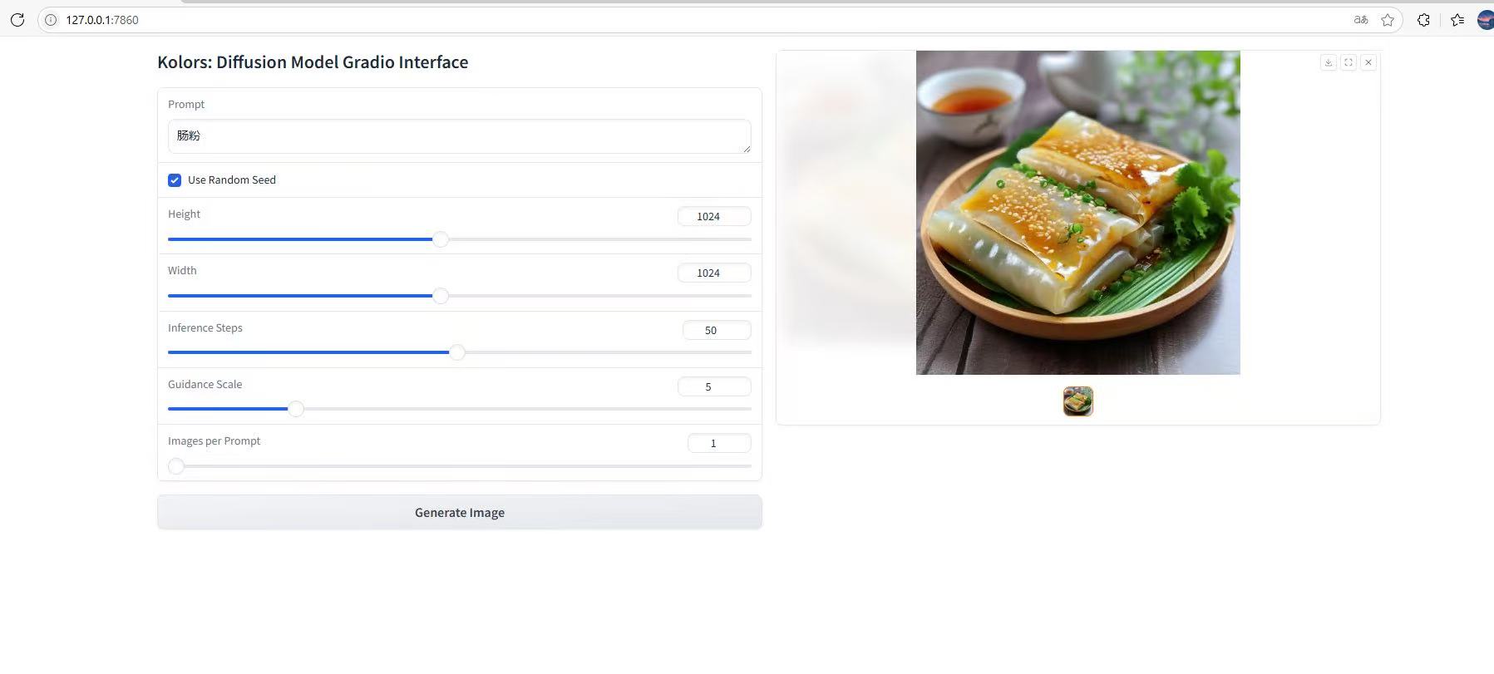Screen dimensions: 1494x674
Task: Open the favorites list
Action: tap(1457, 20)
